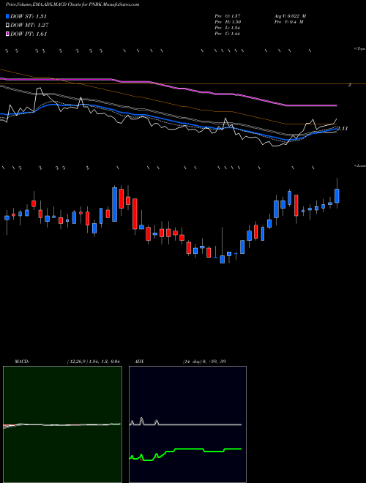Click the 'Avg V: 0.022 M' value

click(x=290, y=16)
